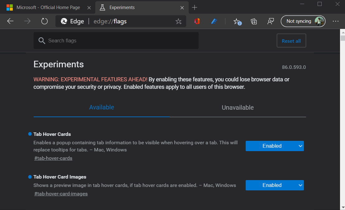The height and width of the screenshot is (210, 345).
Task: Click the profile avatar picture
Action: pos(319,21)
